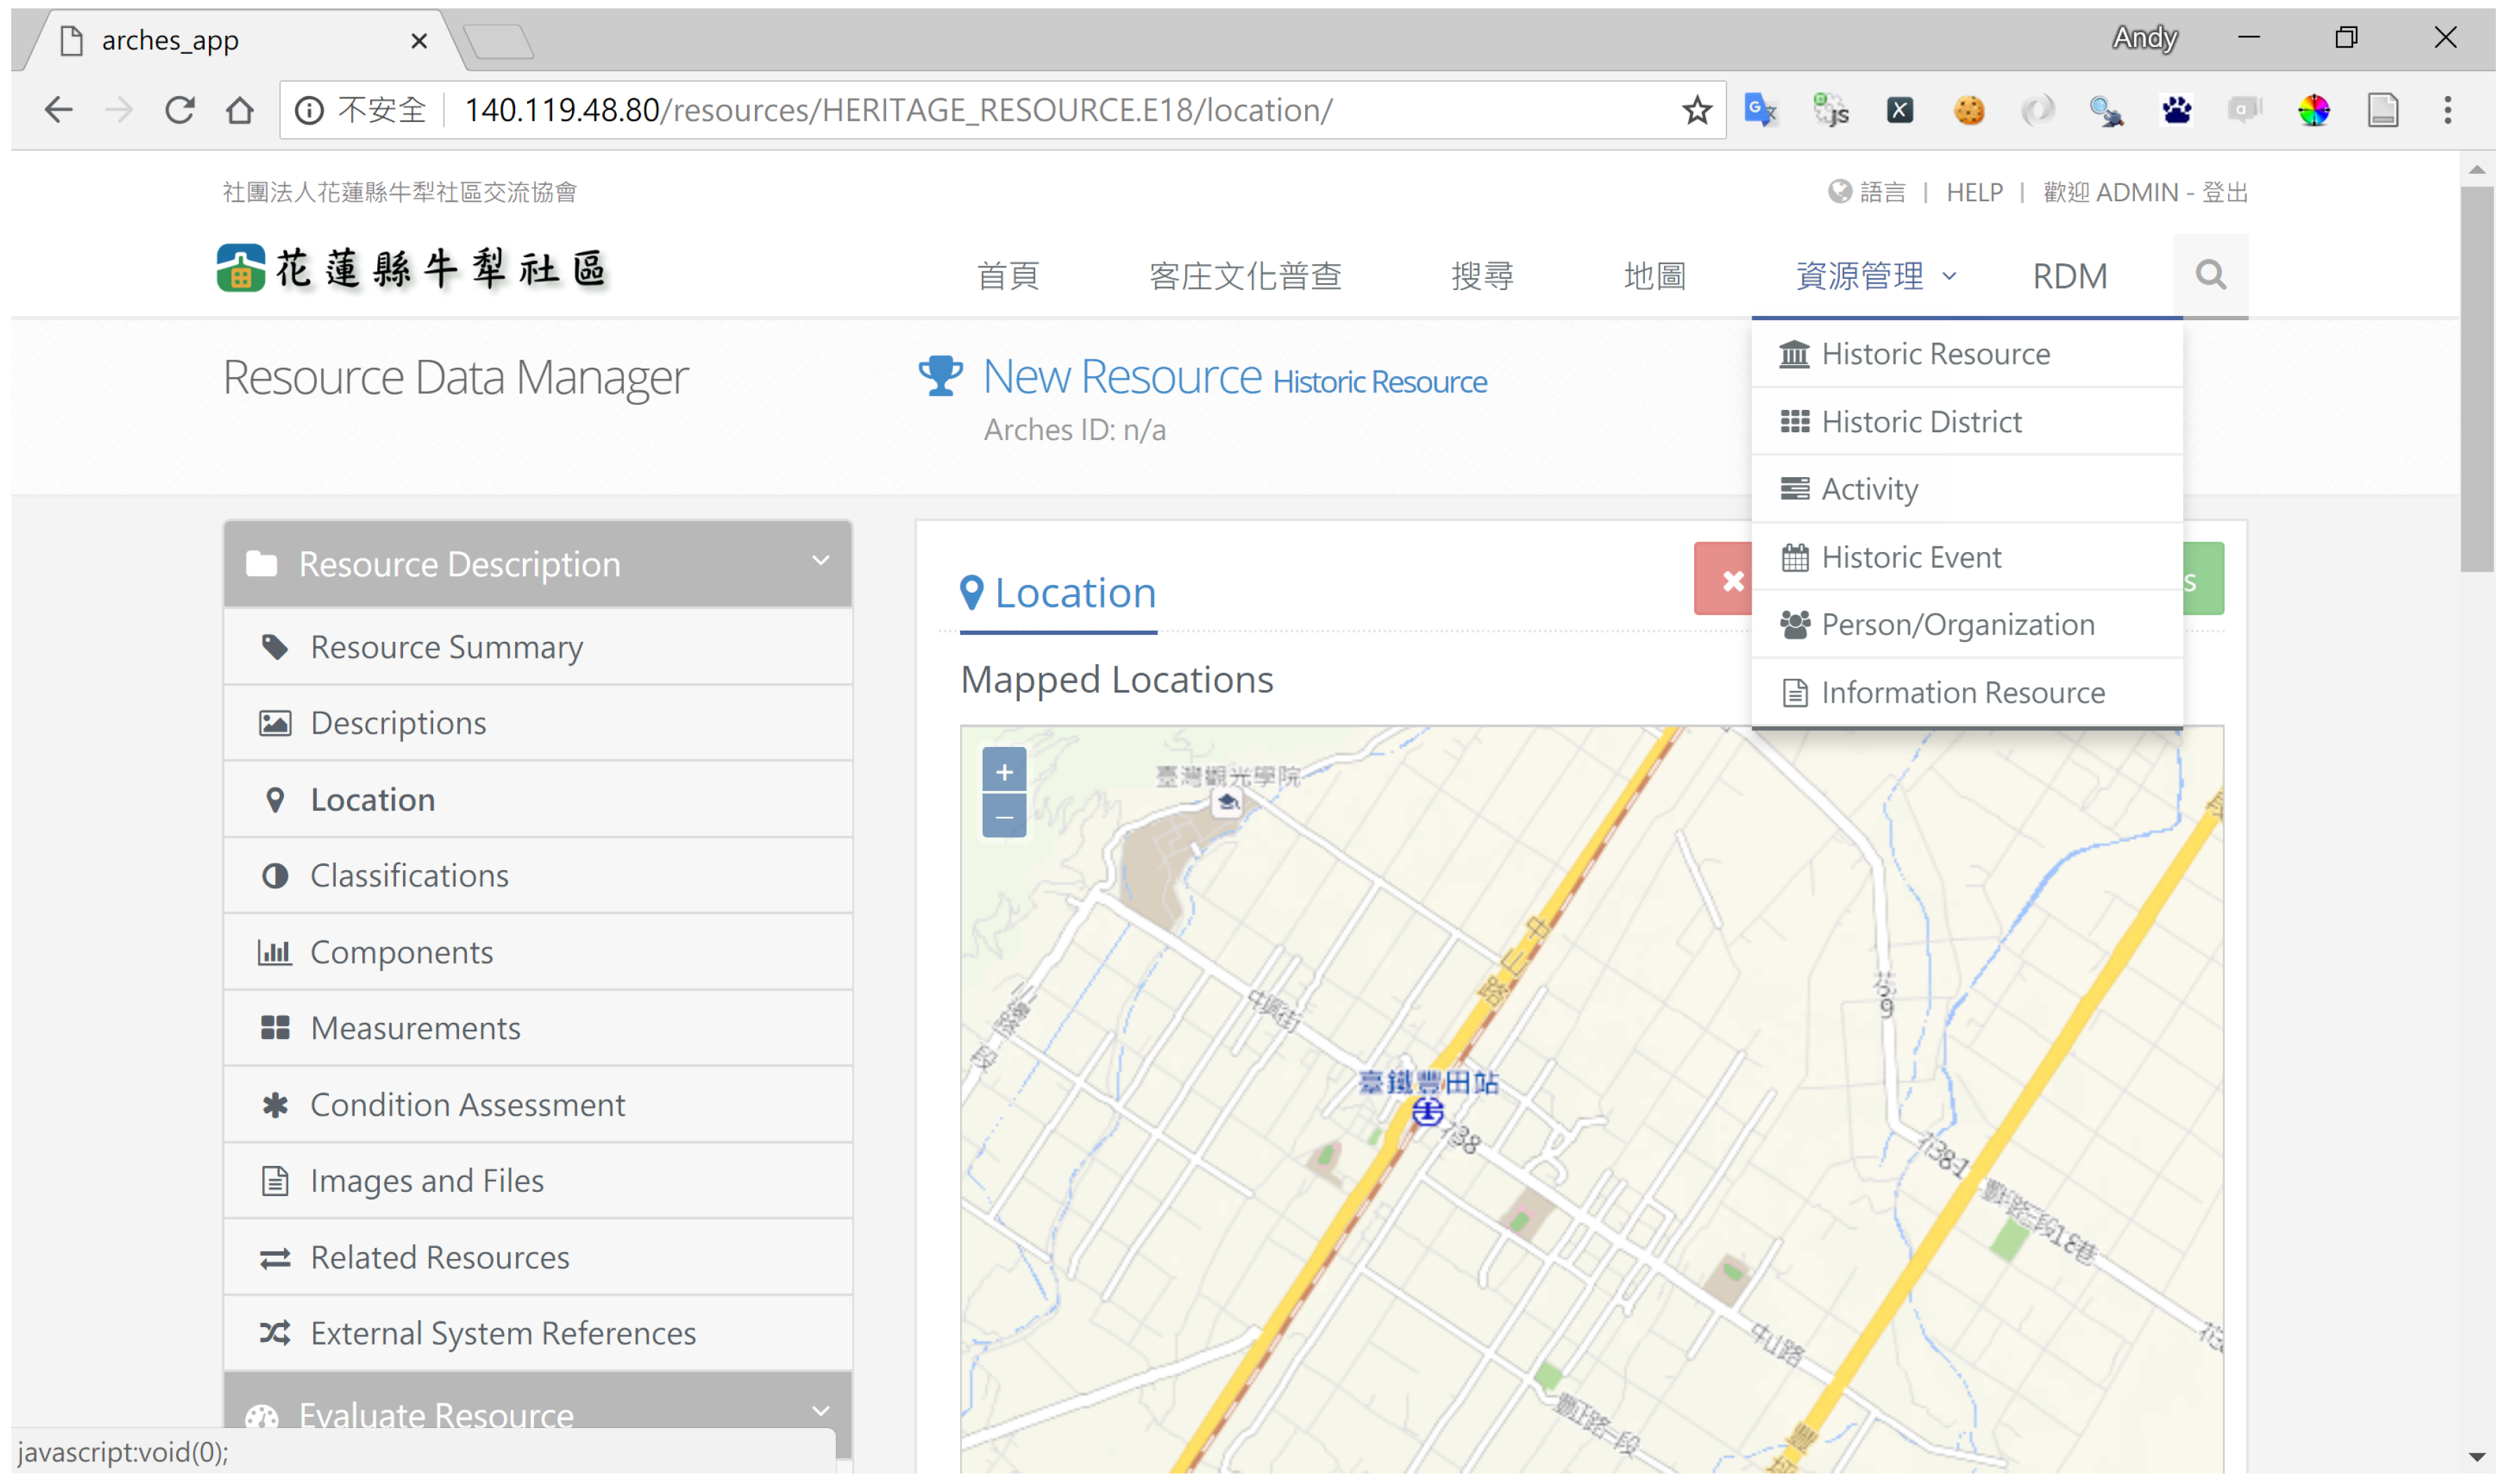Open the Google Translate extension icon
Screen dimensions: 2505x1484
[x=1760, y=110]
